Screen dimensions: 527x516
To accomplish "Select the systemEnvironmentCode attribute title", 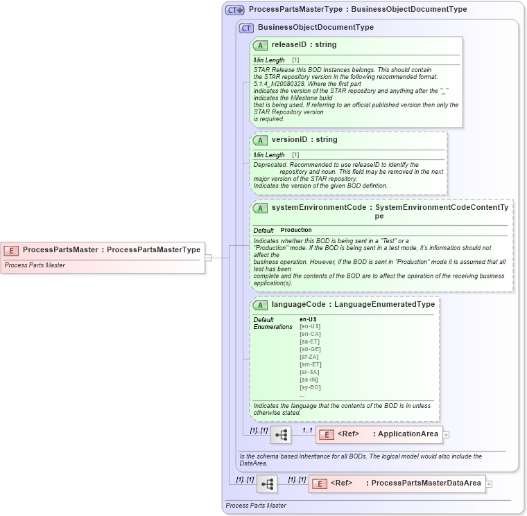I will pyautogui.click(x=390, y=211).
